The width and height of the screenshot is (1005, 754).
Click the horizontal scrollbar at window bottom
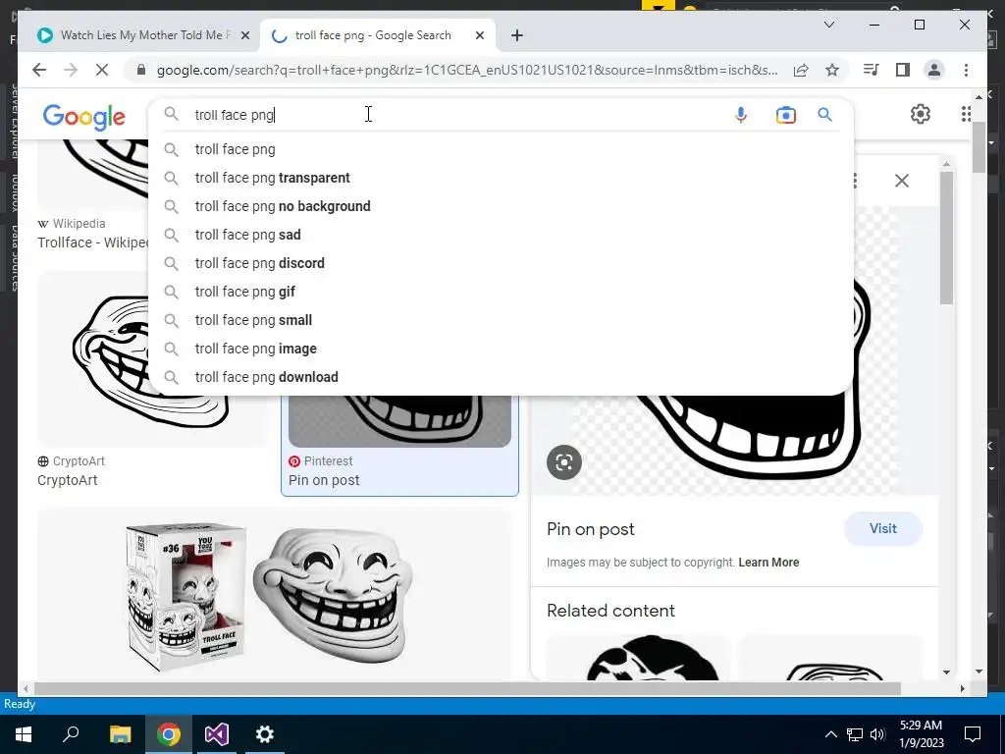click(468, 688)
